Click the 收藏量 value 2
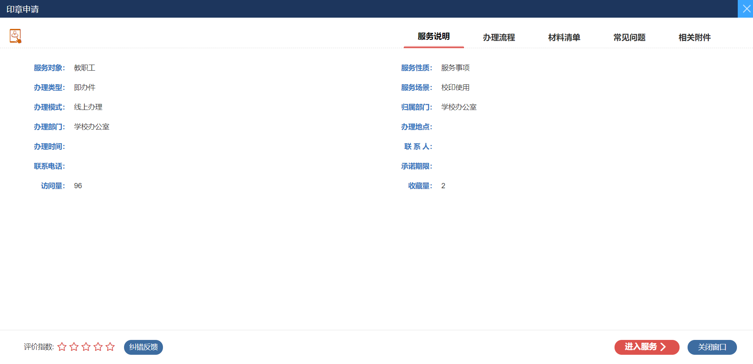The width and height of the screenshot is (753, 364). (x=443, y=186)
